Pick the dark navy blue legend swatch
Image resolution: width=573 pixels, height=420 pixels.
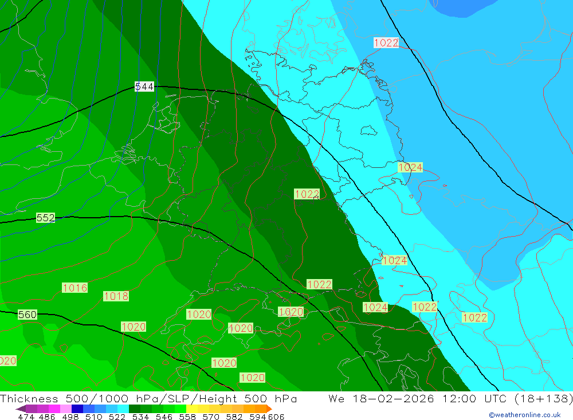(x=77, y=409)
